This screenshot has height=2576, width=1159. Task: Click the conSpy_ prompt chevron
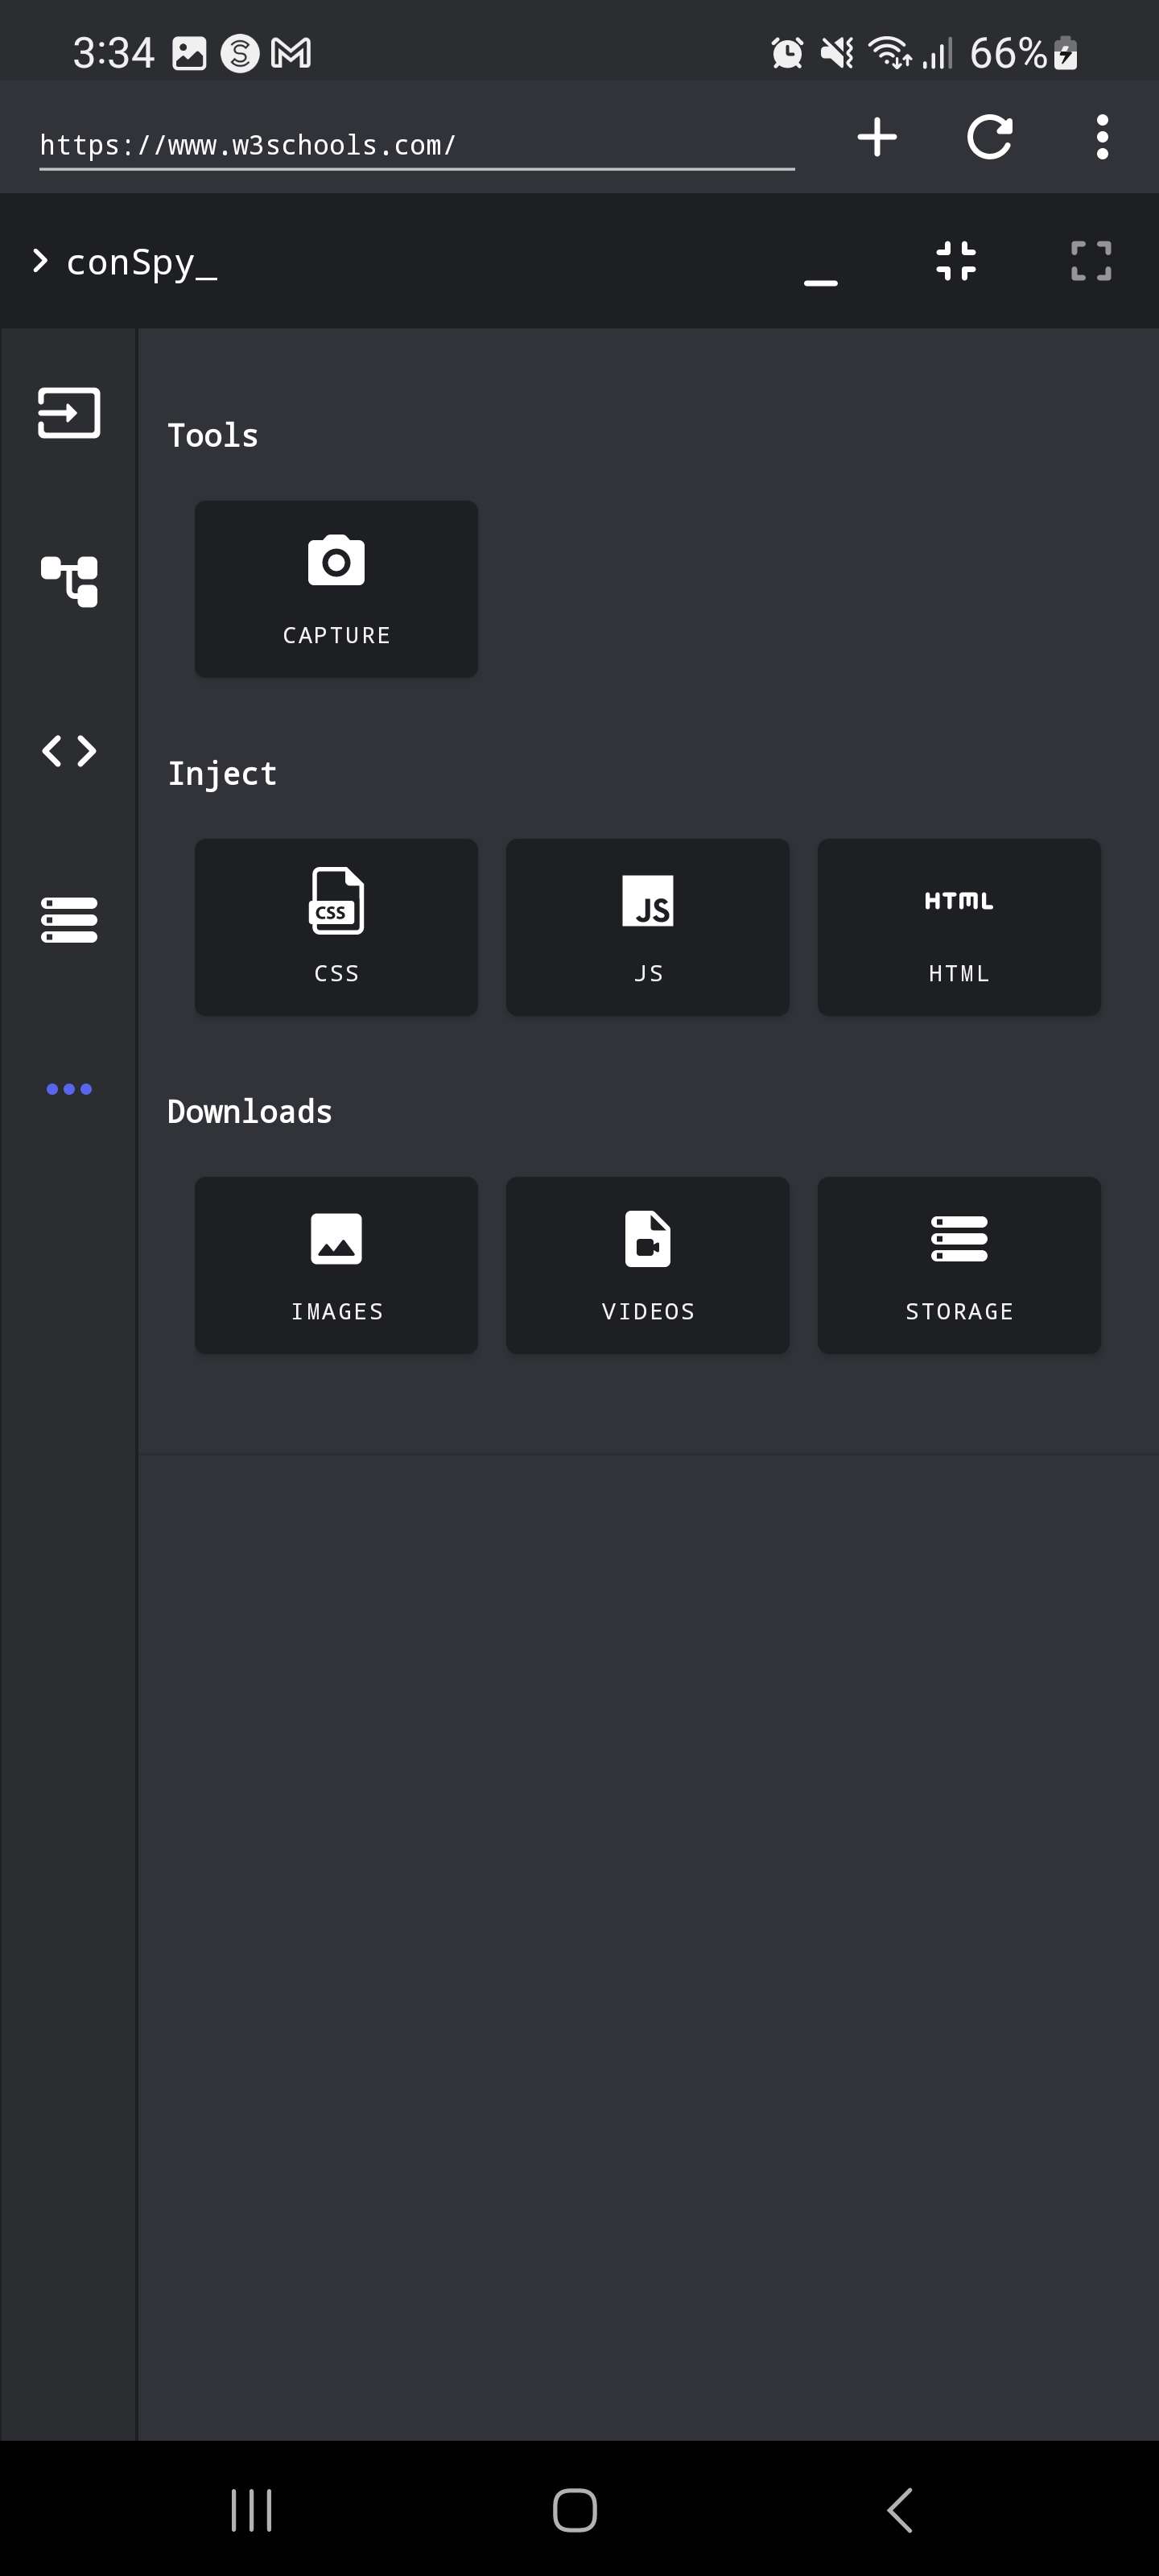coord(40,261)
